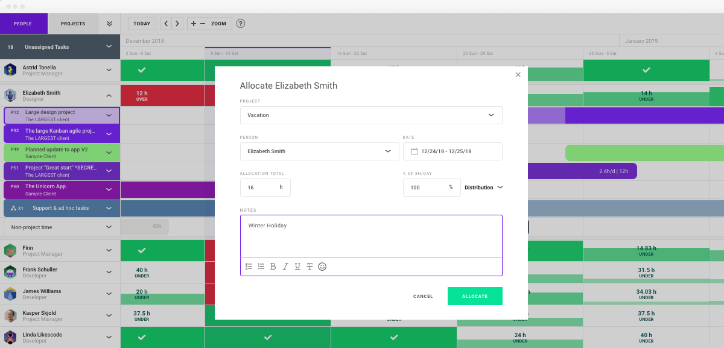
Task: Expand Linda Likescode's row
Action: tap(109, 338)
